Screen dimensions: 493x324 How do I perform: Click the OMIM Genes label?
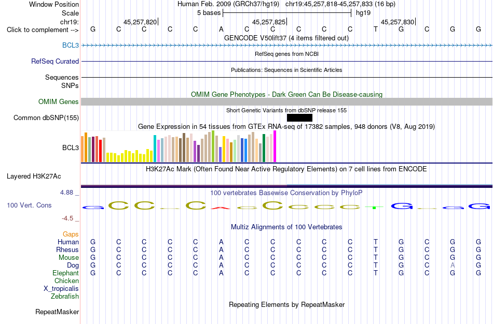[x=59, y=101]
